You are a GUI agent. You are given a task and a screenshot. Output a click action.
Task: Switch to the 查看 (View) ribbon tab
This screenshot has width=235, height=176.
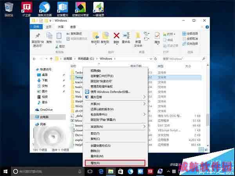tap(73, 27)
